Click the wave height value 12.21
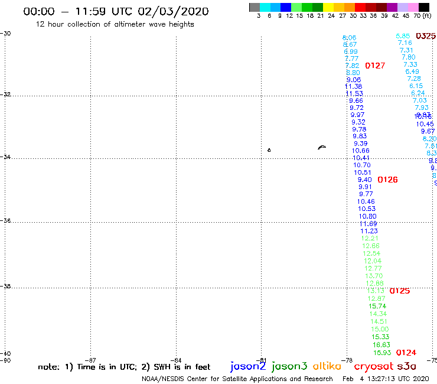The image size is (437, 384). 370,239
